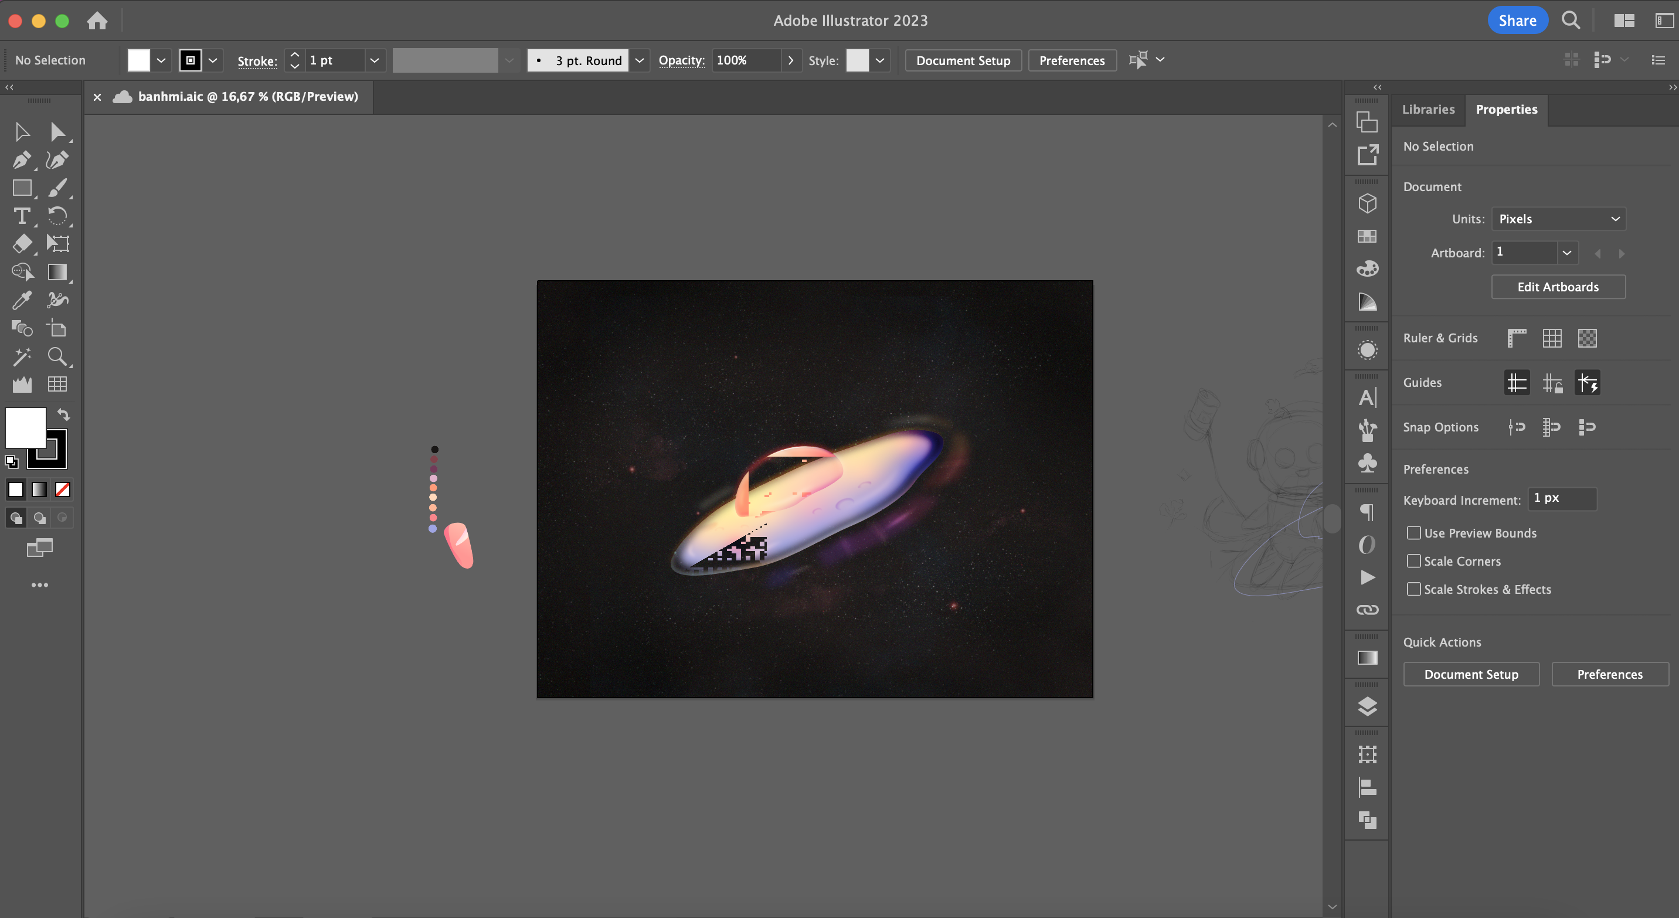This screenshot has width=1679, height=918.
Task: Activate the Paintbrush tool
Action: [58, 188]
